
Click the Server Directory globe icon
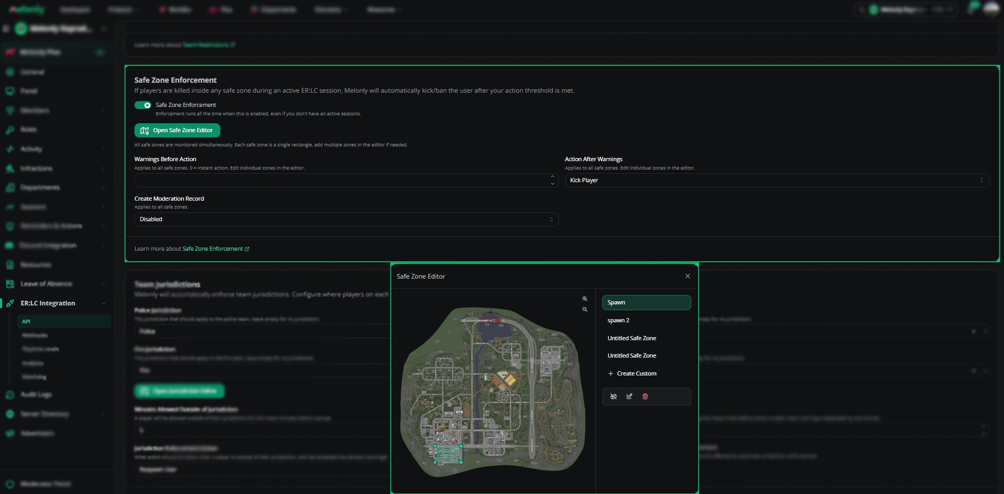[10, 414]
